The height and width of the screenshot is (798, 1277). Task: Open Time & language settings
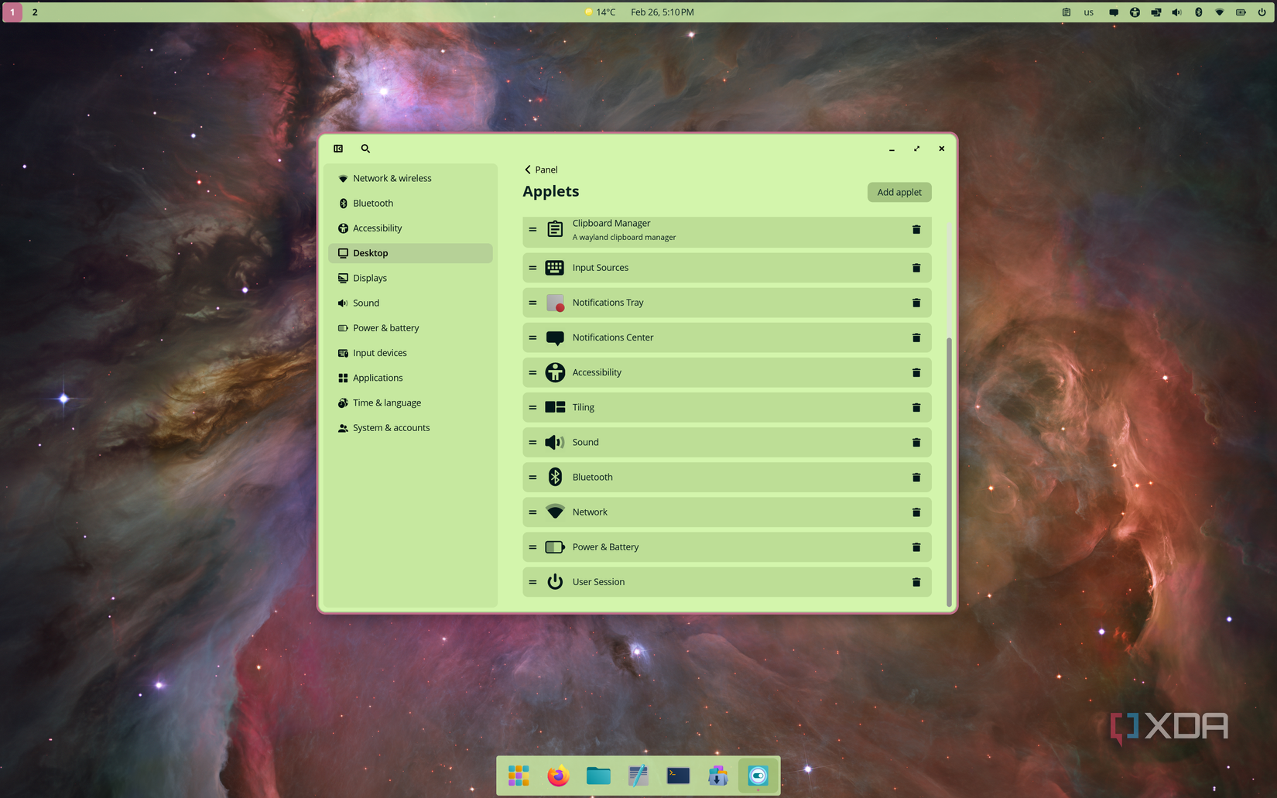click(410, 403)
